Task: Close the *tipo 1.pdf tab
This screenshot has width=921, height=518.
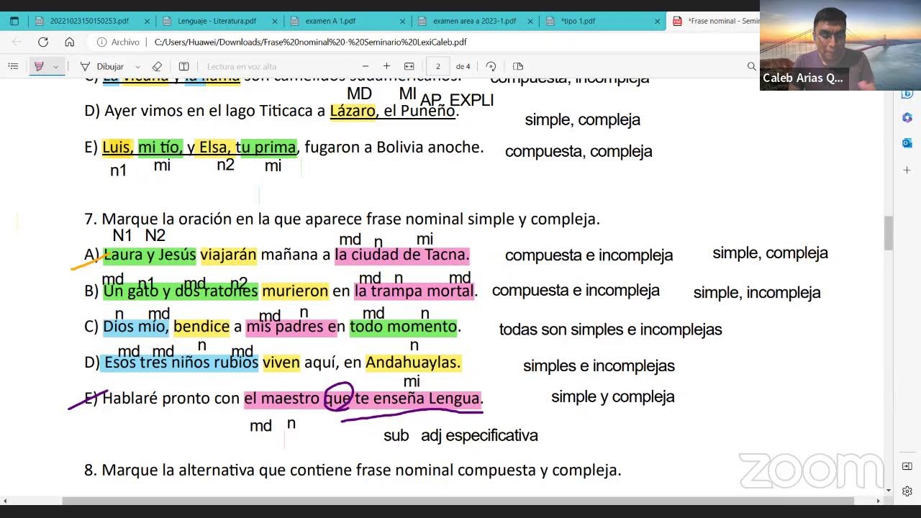Action: coord(657,21)
